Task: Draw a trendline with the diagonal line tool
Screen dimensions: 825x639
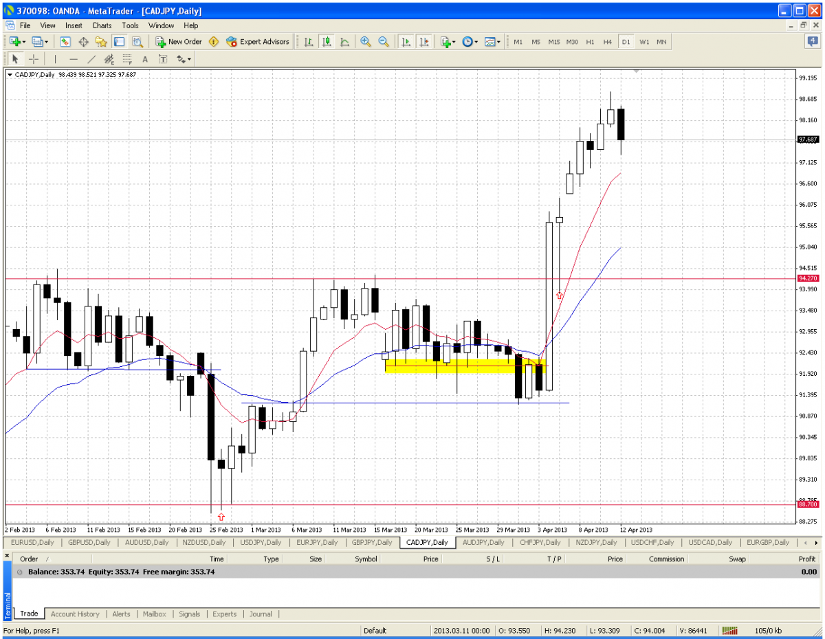Action: coord(91,59)
